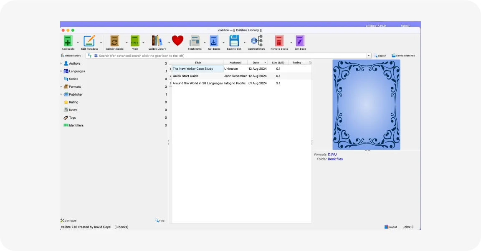This screenshot has height=251, width=481.
Task: Select the Quick Start Guide book row
Action: click(240, 76)
